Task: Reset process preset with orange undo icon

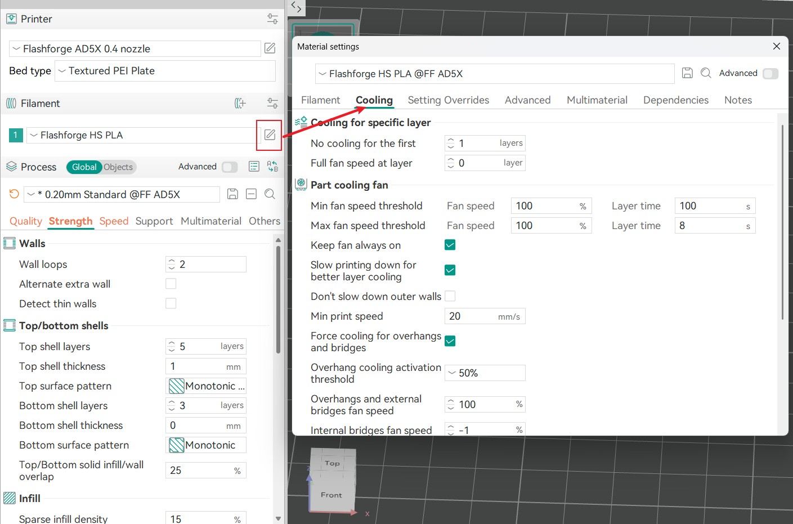Action: 14,194
